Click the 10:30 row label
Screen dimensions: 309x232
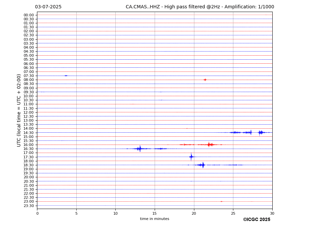29,100
